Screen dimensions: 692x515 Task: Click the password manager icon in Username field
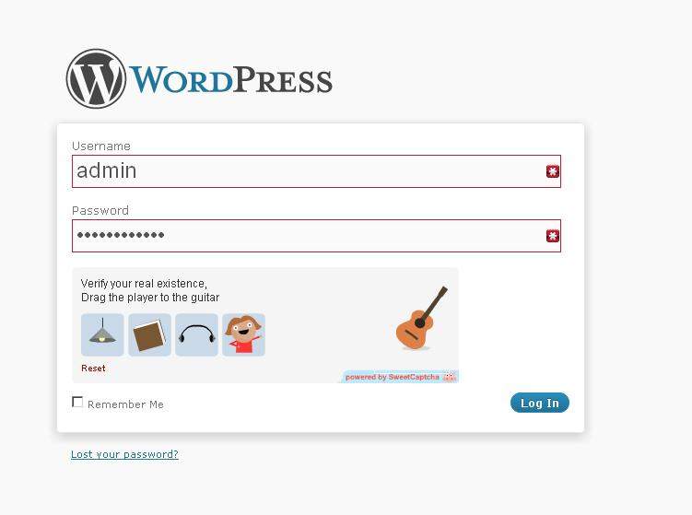click(553, 171)
